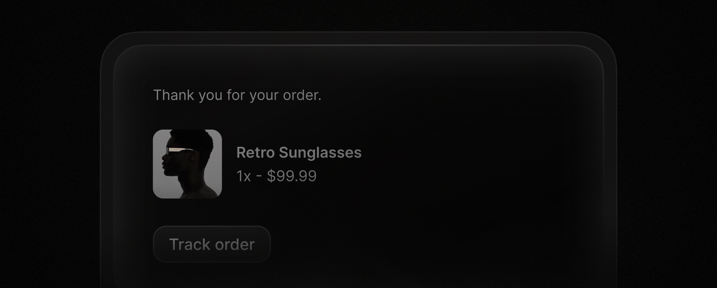Click the 1x - $99.99 line
717x288 pixels.
pos(276,176)
